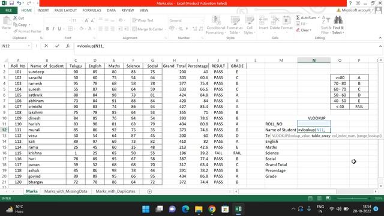Image resolution: width=384 pixels, height=216 pixels.
Task: Open the Name Box dropdown arrow
Action: coord(29,46)
